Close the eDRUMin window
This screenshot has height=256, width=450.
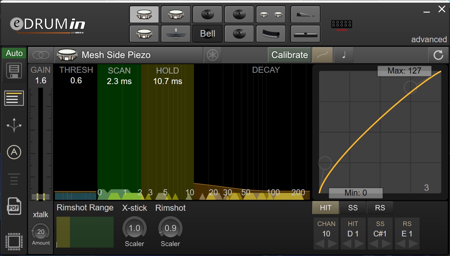442,9
